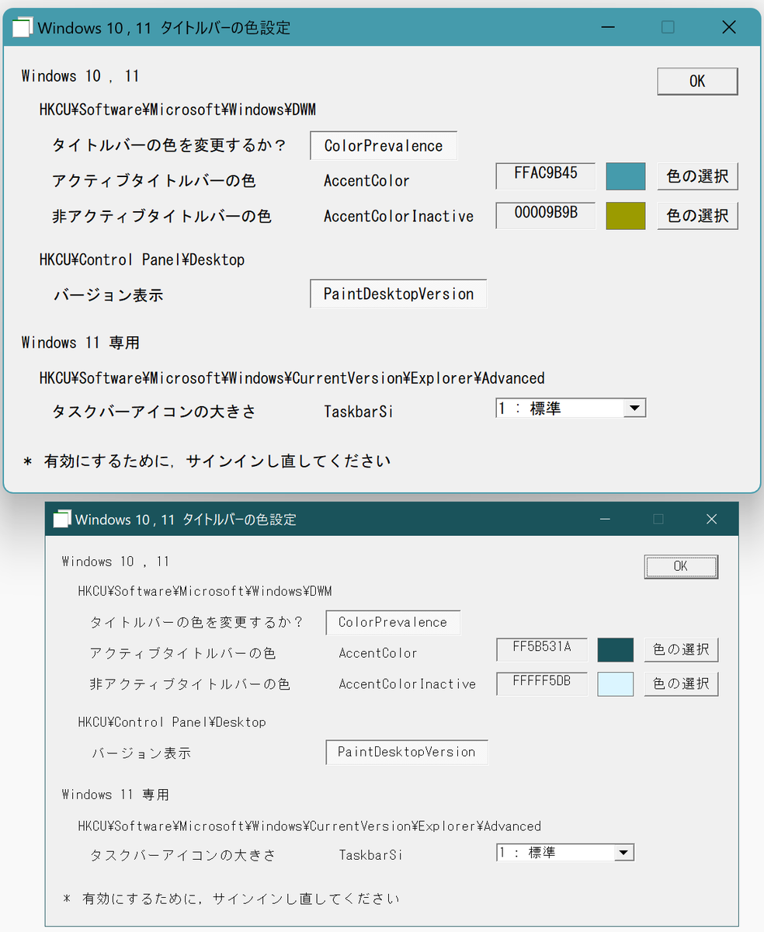764x932 pixels.
Task: Click the 00009B9B AccentColorInactive value field
Action: [x=546, y=215]
